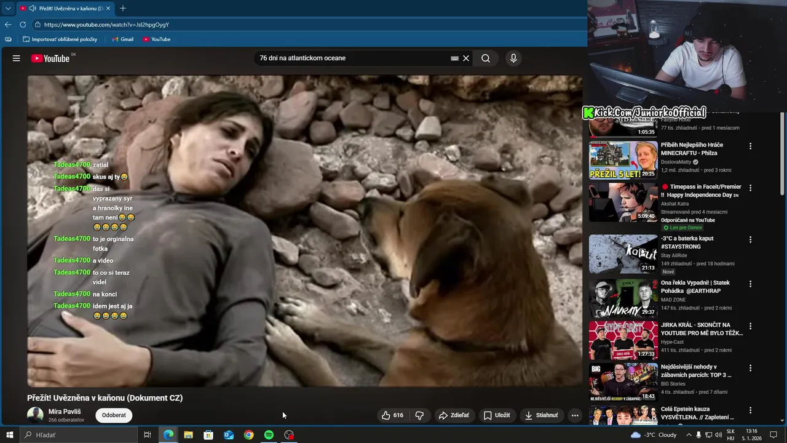Screen dimensions: 787x443
Task: Click the Hype-Cast channel name
Action: pos(673,342)
